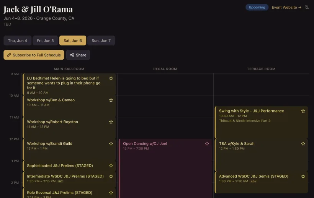Star Intermediate WSDC J&J Prelims

[x=111, y=177]
